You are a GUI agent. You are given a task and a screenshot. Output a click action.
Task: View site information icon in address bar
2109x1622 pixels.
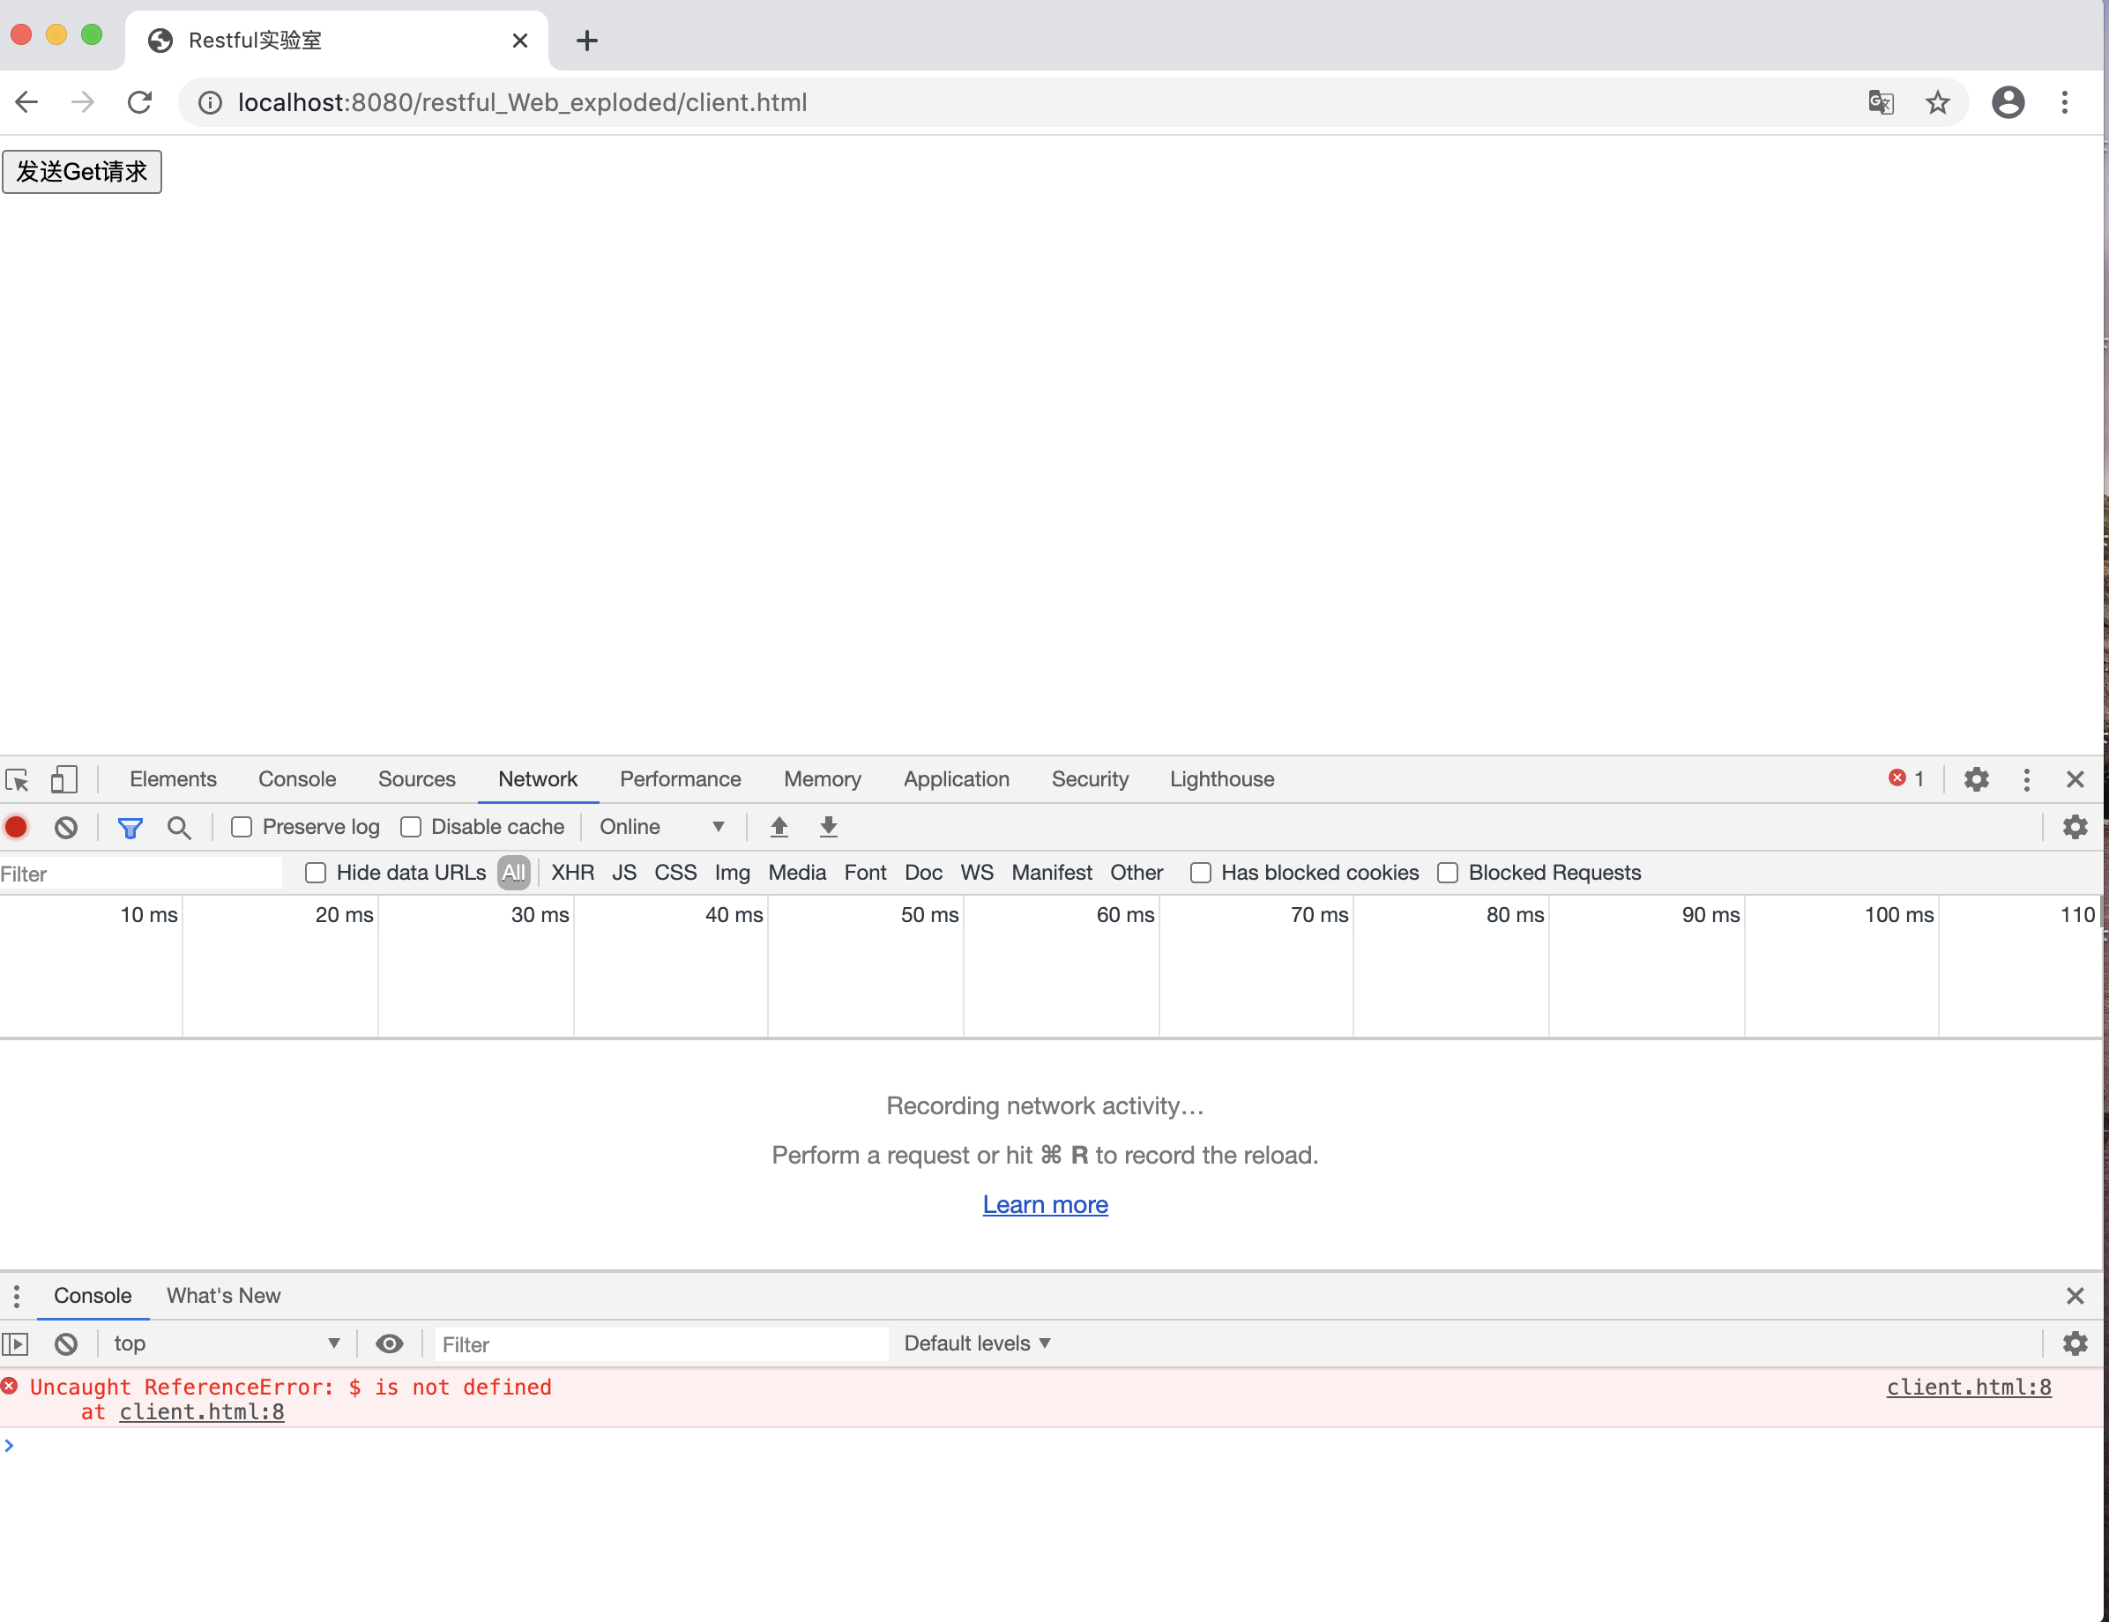210,102
